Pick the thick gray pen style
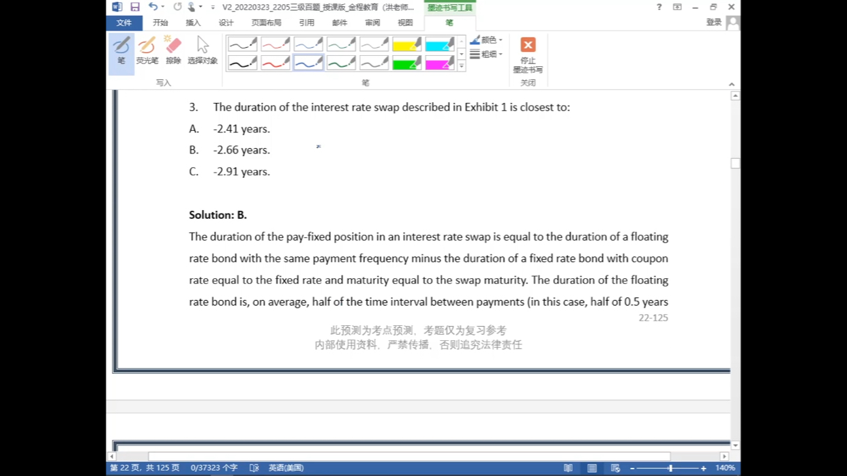The width and height of the screenshot is (847, 476). click(374, 63)
